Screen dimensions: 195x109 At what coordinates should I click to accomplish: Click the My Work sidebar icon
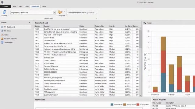(2, 31)
